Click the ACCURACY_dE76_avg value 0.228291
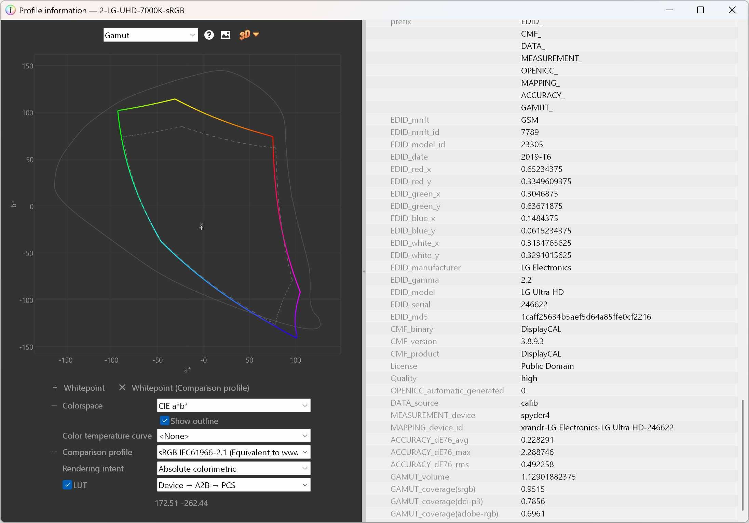 click(537, 440)
